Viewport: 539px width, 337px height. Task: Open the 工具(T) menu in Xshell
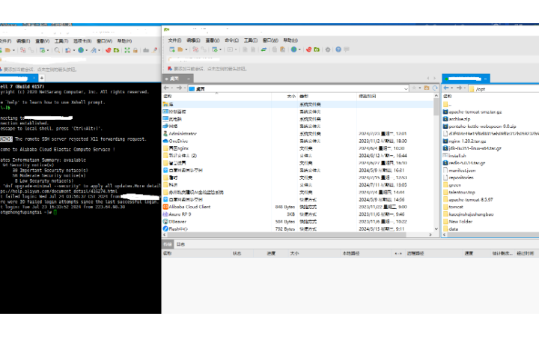coord(61,41)
